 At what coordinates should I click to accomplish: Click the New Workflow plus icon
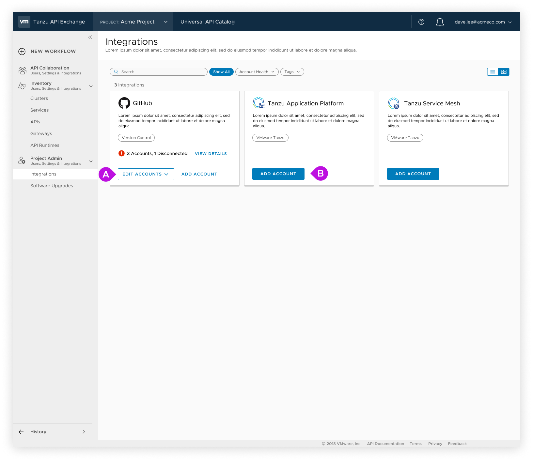(22, 51)
